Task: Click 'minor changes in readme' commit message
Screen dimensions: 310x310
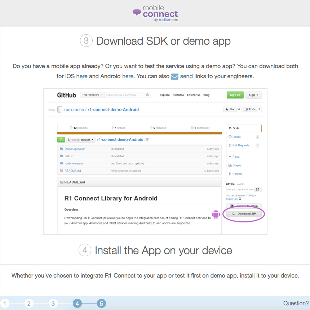Action: [126, 171]
